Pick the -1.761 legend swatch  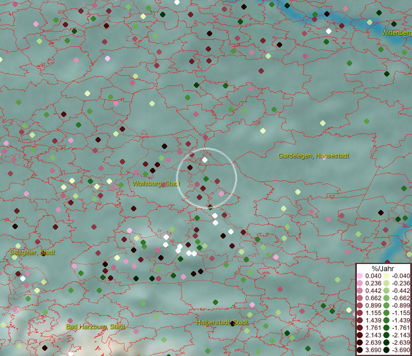[x=387, y=328]
